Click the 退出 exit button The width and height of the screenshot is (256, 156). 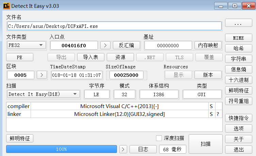point(239,150)
